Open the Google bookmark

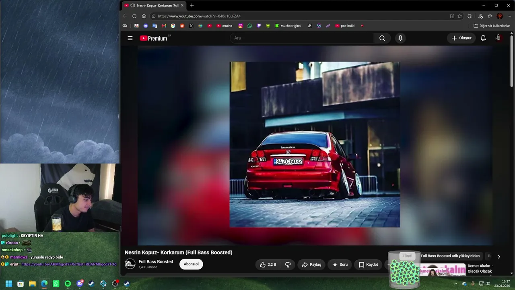(173, 26)
